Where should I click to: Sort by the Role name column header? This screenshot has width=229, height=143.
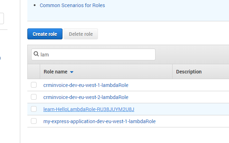55,72
